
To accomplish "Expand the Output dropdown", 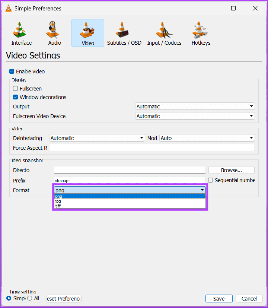I will pos(195,106).
